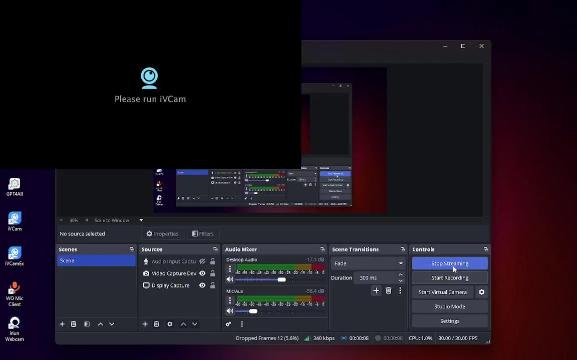Viewport: 577px width, 360px height.
Task: Toggle lock on Display Capture source
Action: 213,285
